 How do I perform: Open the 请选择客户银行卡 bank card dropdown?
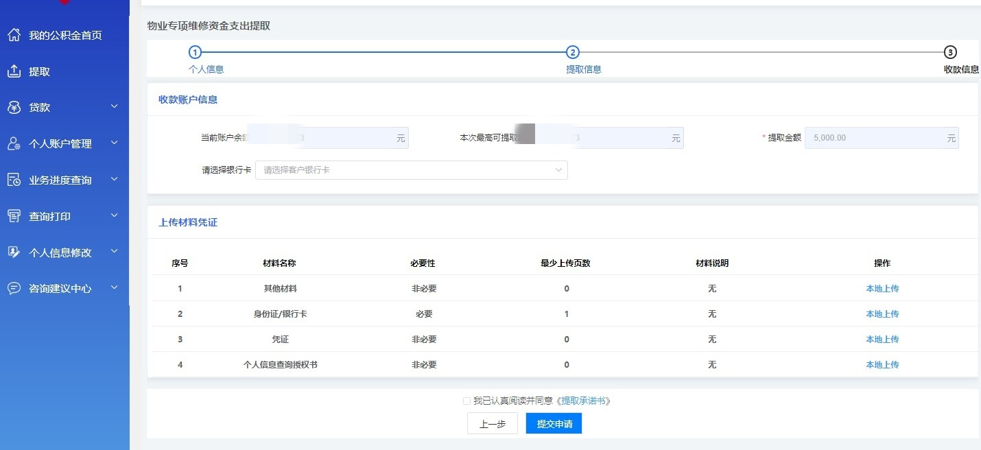point(411,170)
